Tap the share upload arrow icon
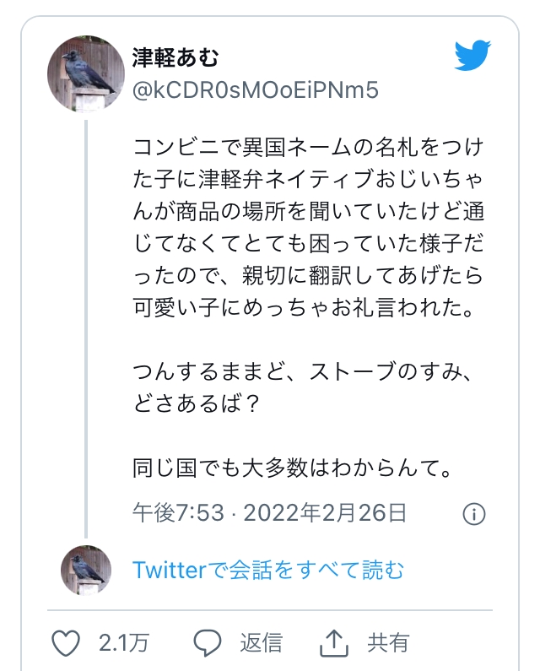 pyautogui.click(x=334, y=643)
